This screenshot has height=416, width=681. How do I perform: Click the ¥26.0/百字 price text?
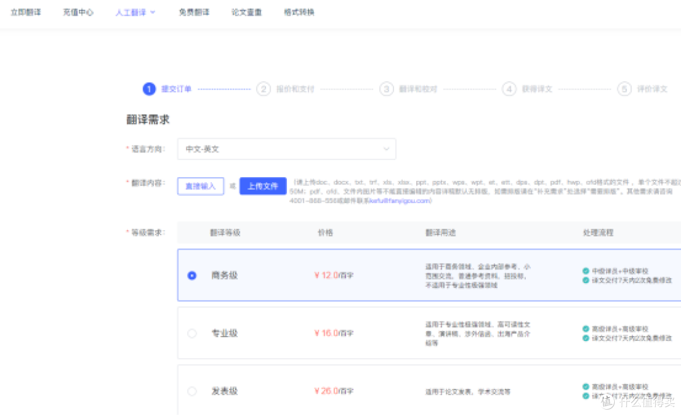334,391
